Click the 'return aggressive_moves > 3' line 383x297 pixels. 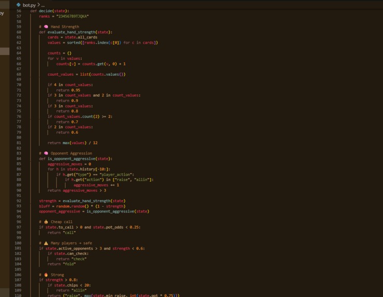(77, 190)
